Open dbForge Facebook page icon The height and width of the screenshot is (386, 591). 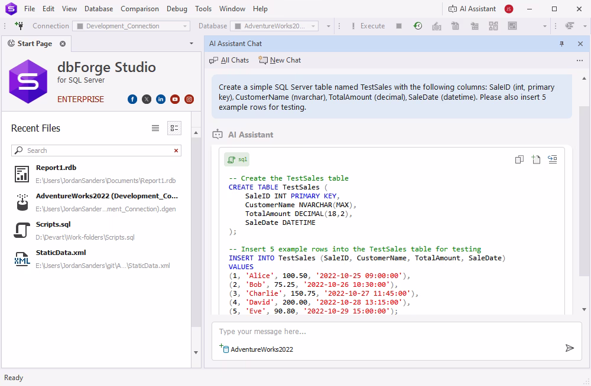pos(132,99)
